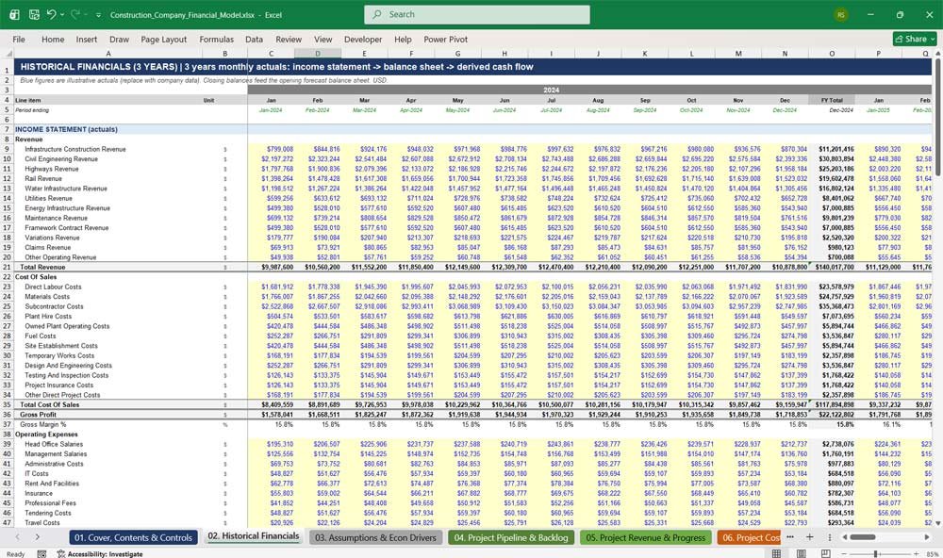
Task: Click Accessibility: Investigate status
Action: pos(100,554)
